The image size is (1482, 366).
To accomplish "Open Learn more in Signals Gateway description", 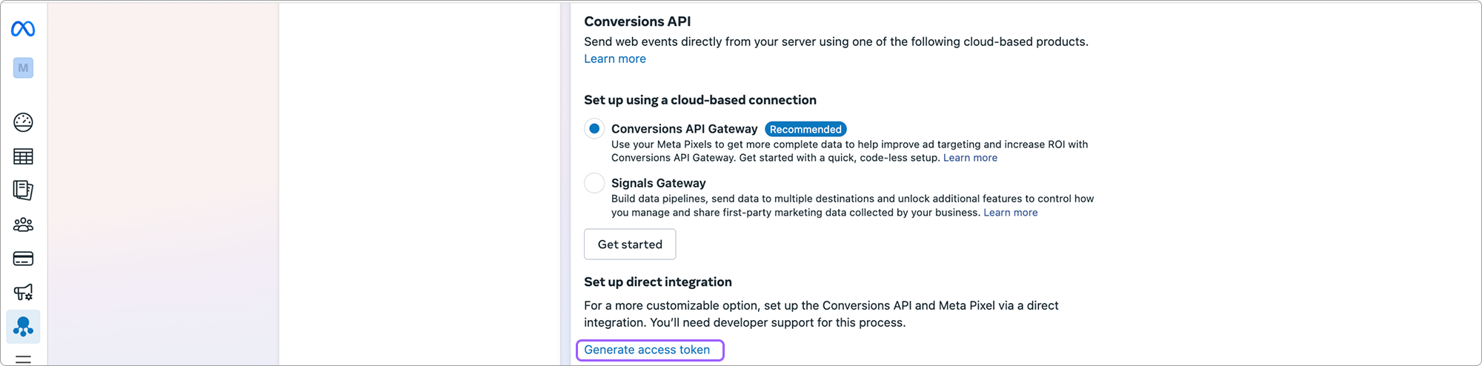I will 1010,213.
